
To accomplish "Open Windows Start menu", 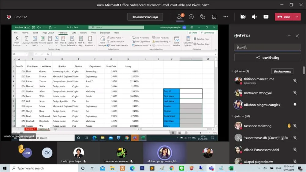I will coord(5,168).
